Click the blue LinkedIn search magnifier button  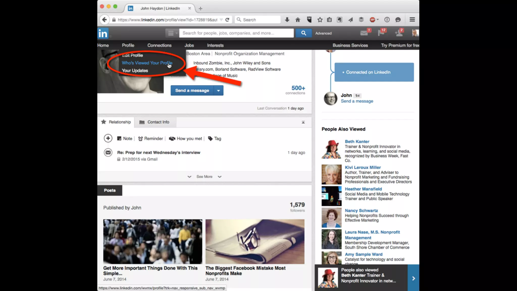pos(303,33)
